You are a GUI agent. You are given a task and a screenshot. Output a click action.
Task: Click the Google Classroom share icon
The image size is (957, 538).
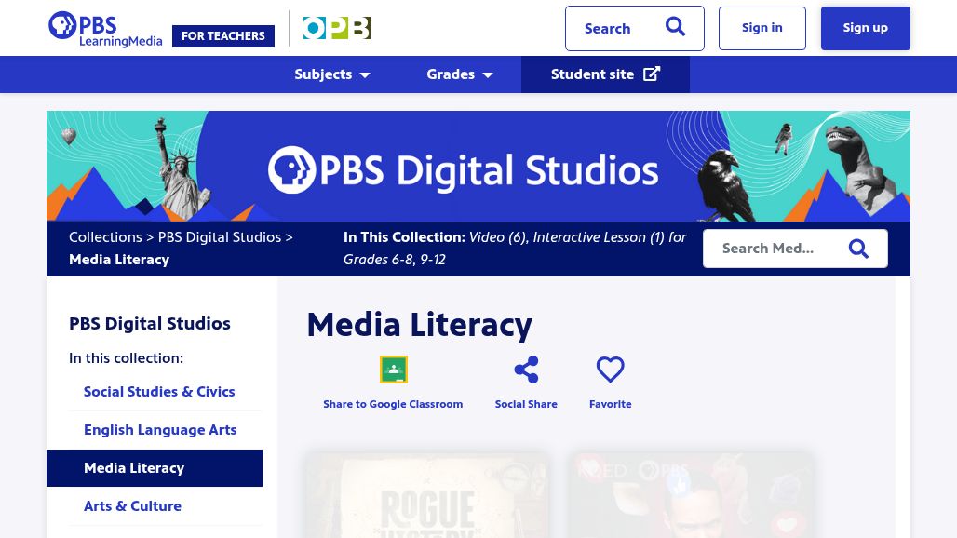click(393, 370)
